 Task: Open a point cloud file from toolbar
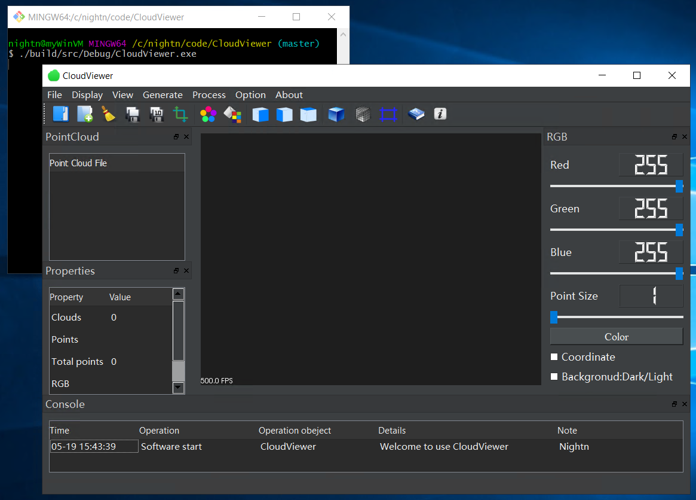[60, 114]
